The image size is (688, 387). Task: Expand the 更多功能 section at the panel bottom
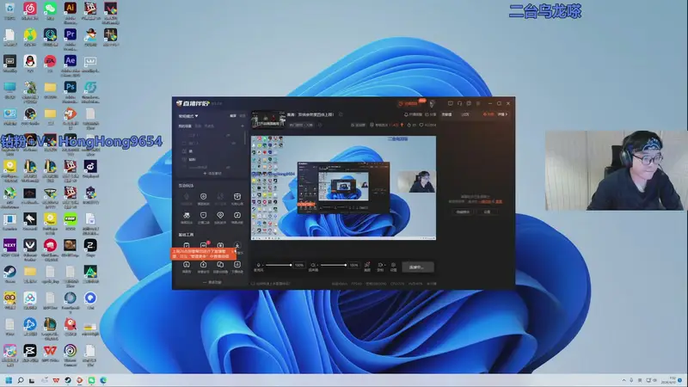click(x=212, y=282)
